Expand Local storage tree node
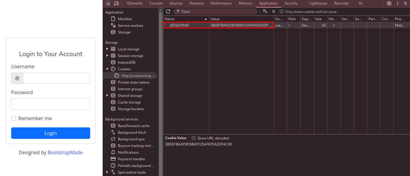Image resolution: width=410 pixels, height=176 pixels. point(107,49)
